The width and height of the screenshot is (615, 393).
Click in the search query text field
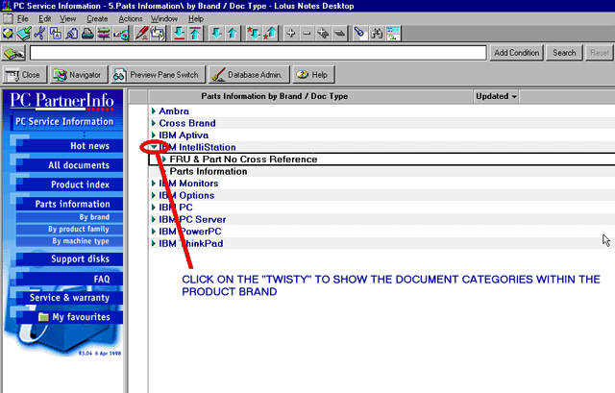point(258,53)
